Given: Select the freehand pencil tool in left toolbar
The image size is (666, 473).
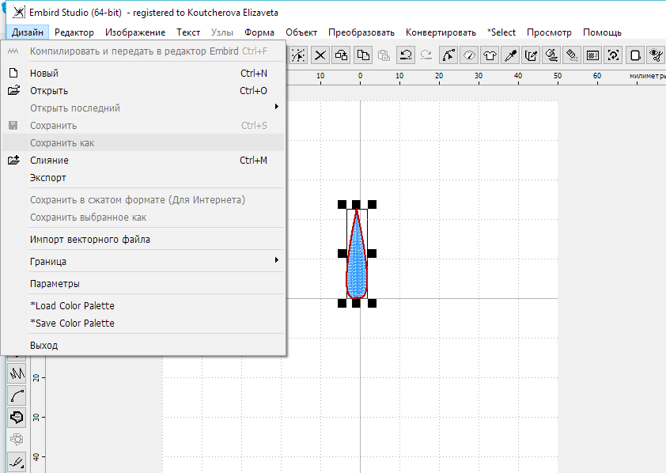Looking at the screenshot, I should coord(17,462).
